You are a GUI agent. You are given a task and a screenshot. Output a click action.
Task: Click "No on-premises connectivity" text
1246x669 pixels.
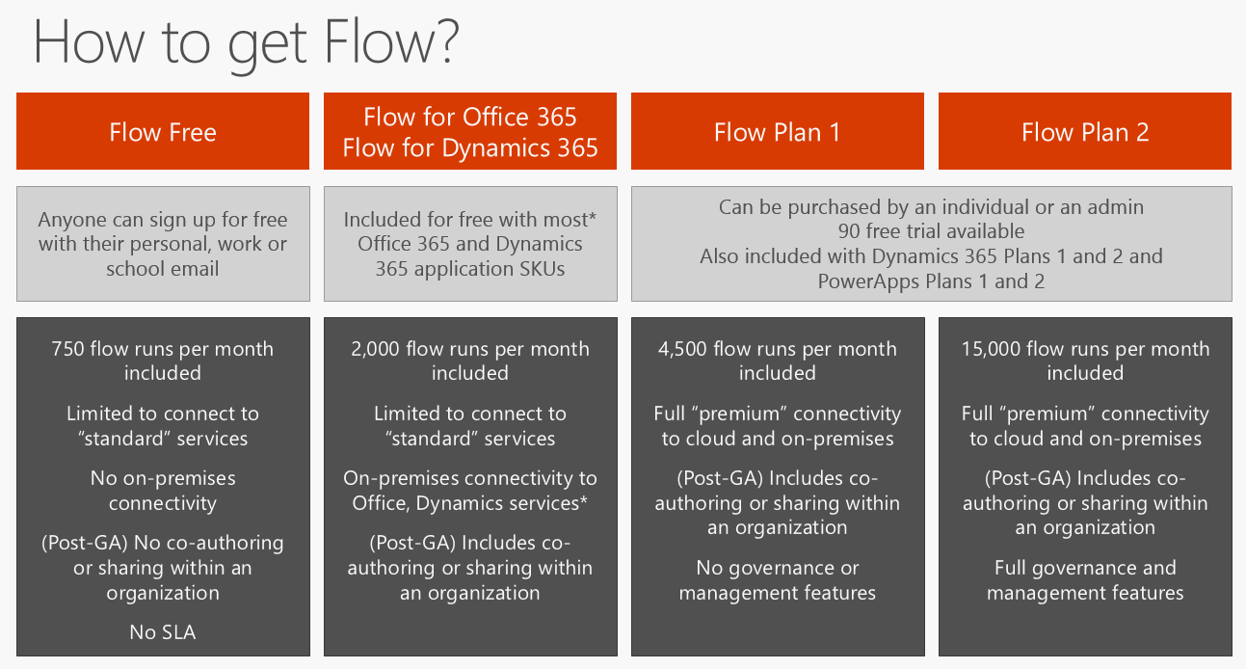pyautogui.click(x=163, y=490)
